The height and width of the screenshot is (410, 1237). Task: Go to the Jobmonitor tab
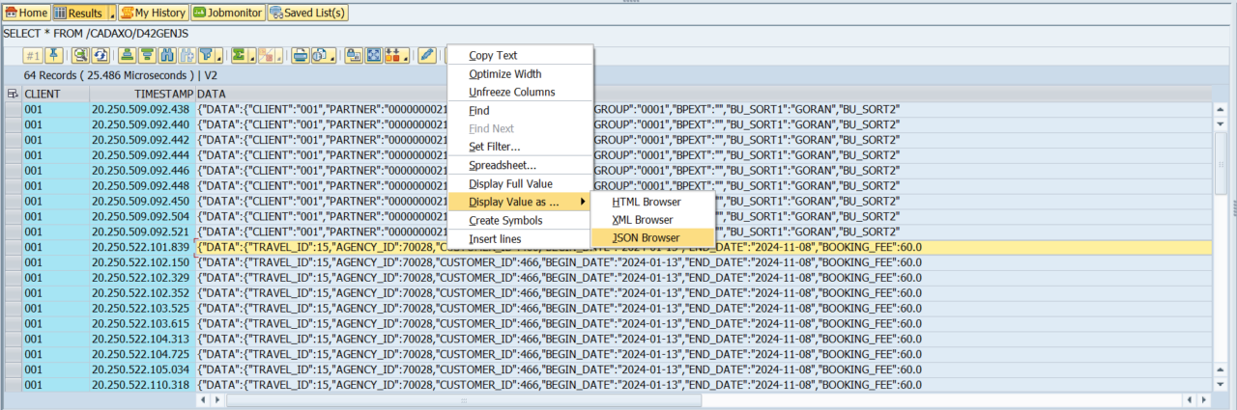click(x=226, y=13)
